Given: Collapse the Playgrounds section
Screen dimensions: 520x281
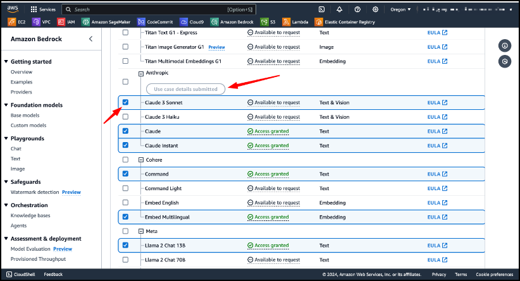Looking at the screenshot, I should point(6,138).
